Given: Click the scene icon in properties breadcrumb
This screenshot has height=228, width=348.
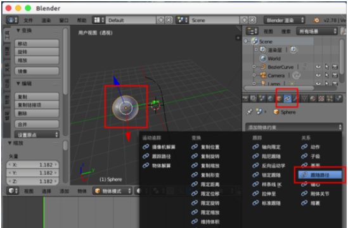Looking at the screenshot, I should [259, 111].
